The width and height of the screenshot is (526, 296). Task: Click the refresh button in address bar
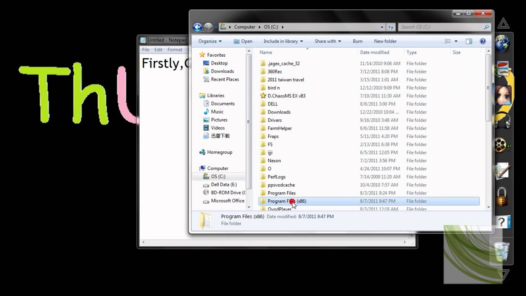click(x=391, y=27)
